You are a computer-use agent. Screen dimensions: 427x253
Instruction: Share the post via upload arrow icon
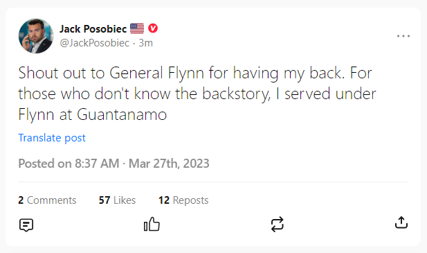[x=401, y=223]
